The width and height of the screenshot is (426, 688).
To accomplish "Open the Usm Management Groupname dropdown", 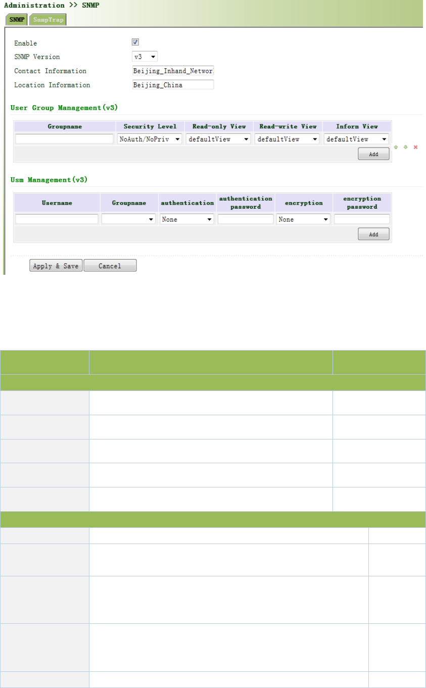I will [129, 219].
